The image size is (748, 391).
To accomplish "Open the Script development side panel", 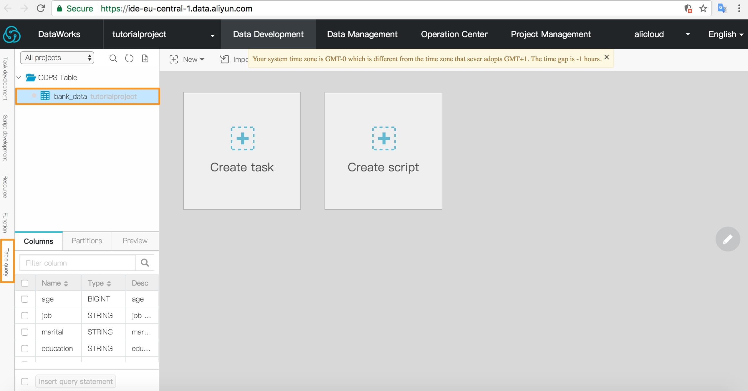I will click(x=5, y=138).
